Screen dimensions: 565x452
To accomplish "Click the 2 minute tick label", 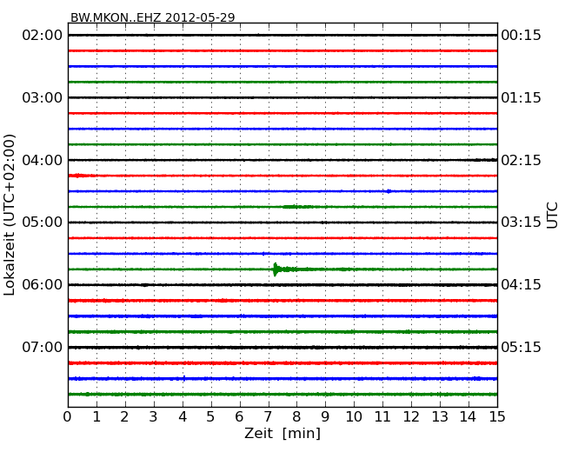I will [125, 417].
